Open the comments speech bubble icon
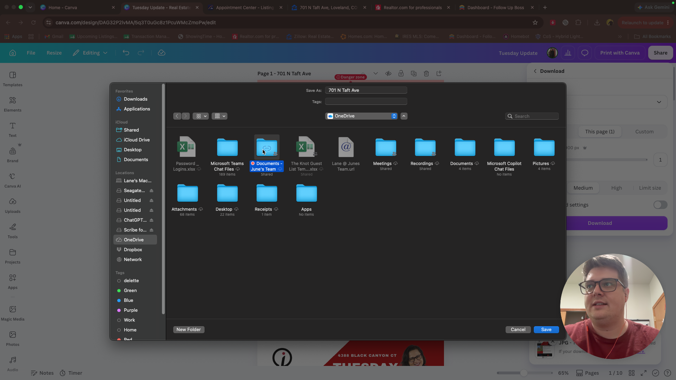This screenshot has height=380, width=676. tap(585, 53)
